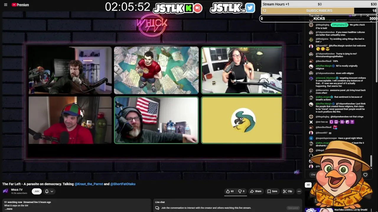The width and height of the screenshot is (378, 212).
Task: Open NuxTaku DISGUSTED by Druski video thumbnail
Action: coord(319,210)
